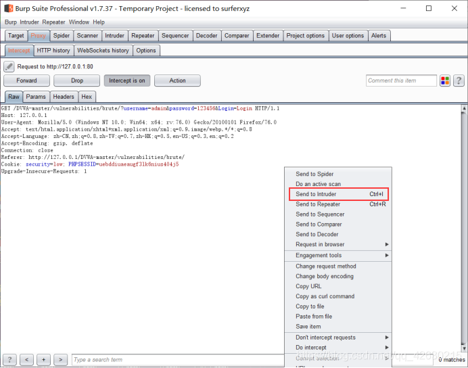The height and width of the screenshot is (368, 468).
Task: Choose Do an active scan
Action: (338, 184)
